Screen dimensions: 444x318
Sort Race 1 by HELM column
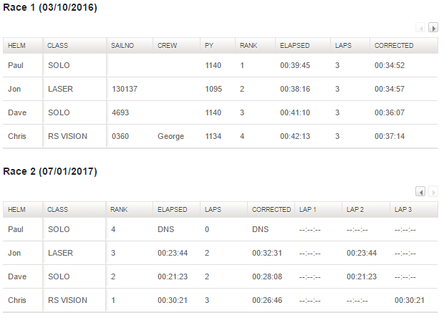[x=16, y=45]
